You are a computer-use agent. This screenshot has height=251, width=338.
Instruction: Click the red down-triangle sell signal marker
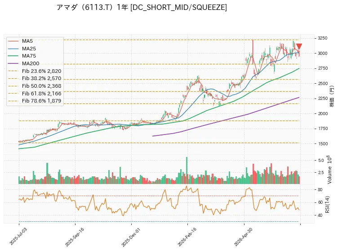299,46
